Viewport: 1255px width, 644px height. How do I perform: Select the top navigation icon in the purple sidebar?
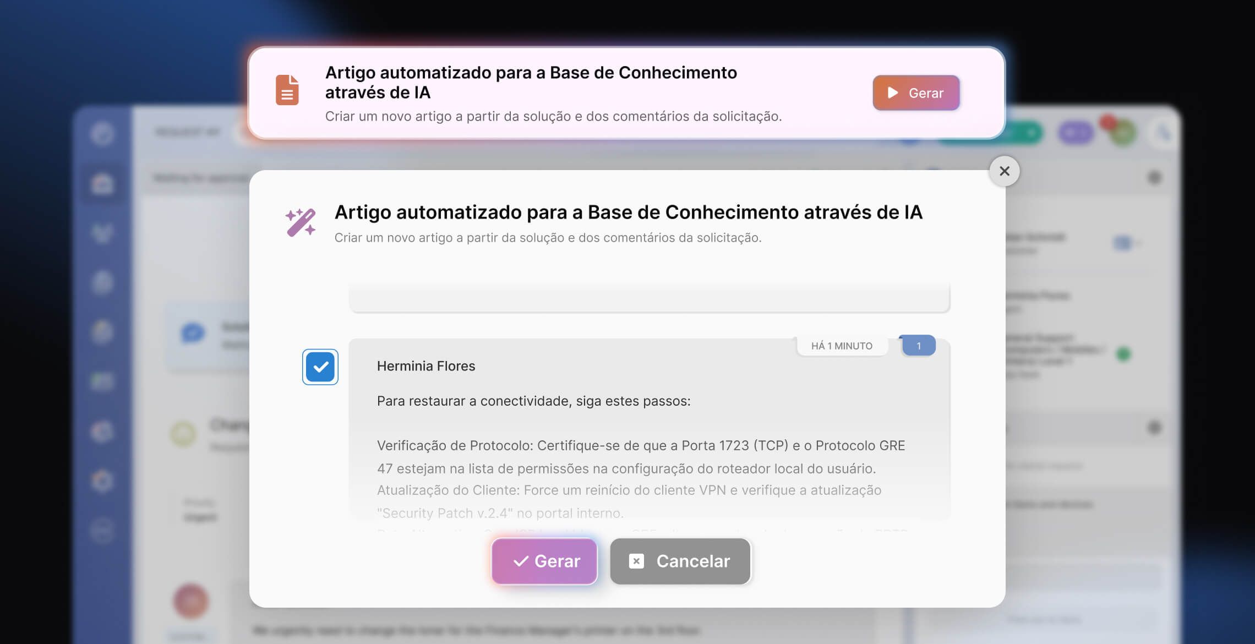[x=103, y=134]
